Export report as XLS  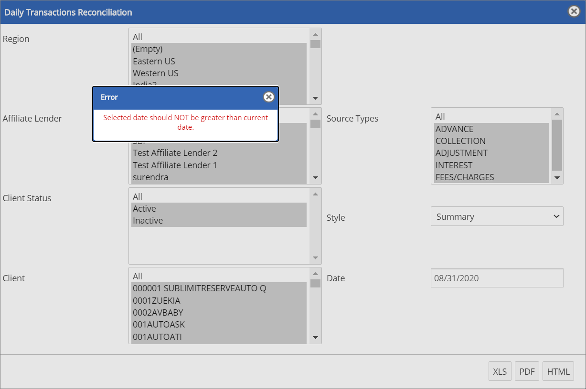[500, 371]
